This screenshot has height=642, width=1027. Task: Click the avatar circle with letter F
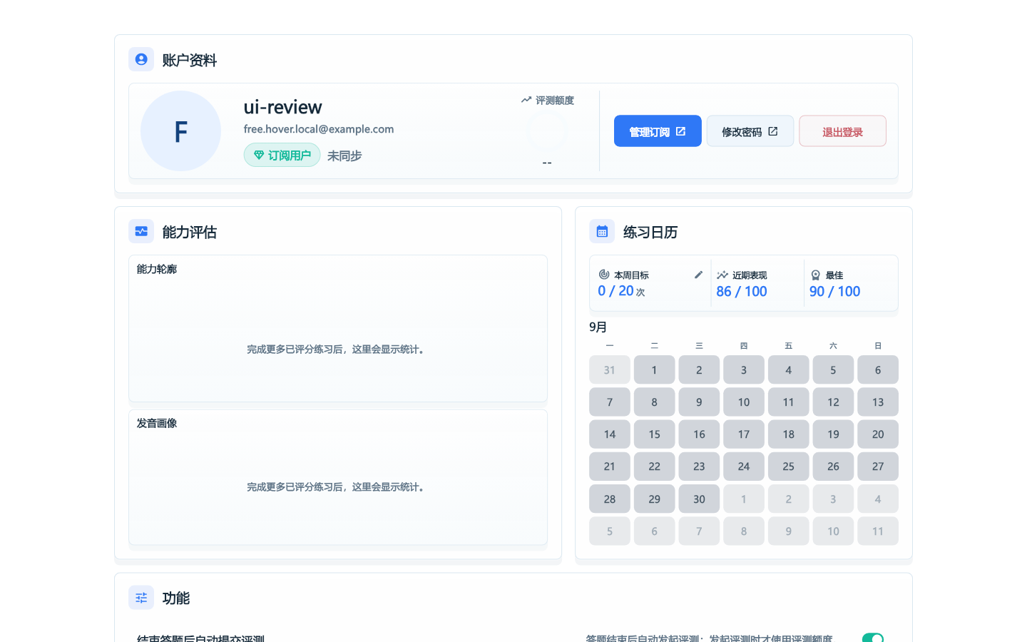[x=181, y=131]
